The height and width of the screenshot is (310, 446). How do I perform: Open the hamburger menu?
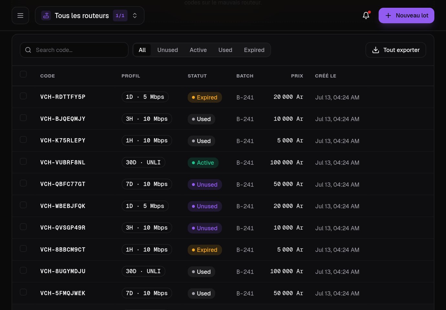pyautogui.click(x=20, y=15)
